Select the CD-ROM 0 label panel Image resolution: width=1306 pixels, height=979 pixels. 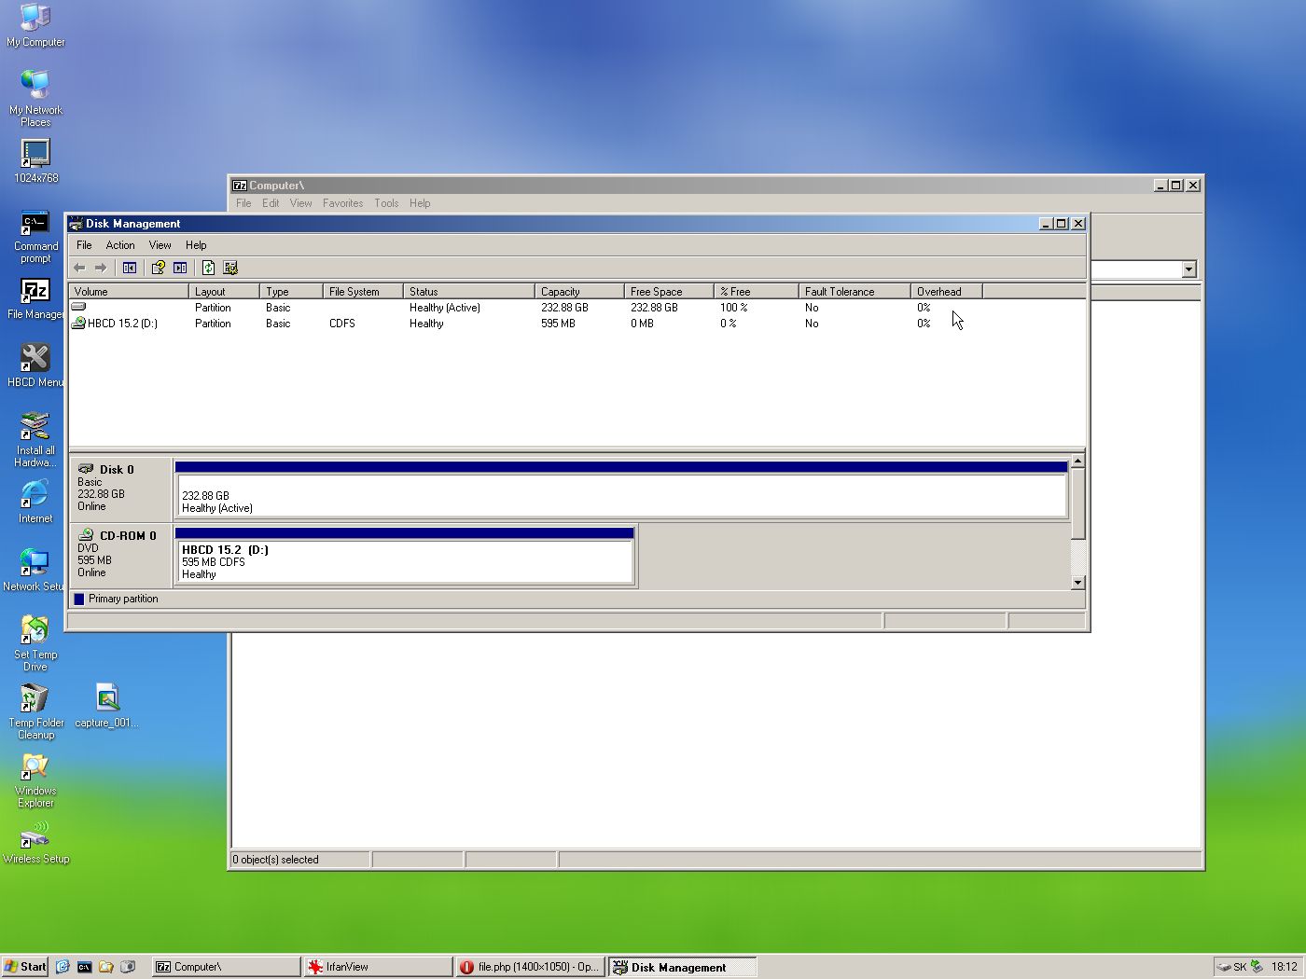point(120,556)
